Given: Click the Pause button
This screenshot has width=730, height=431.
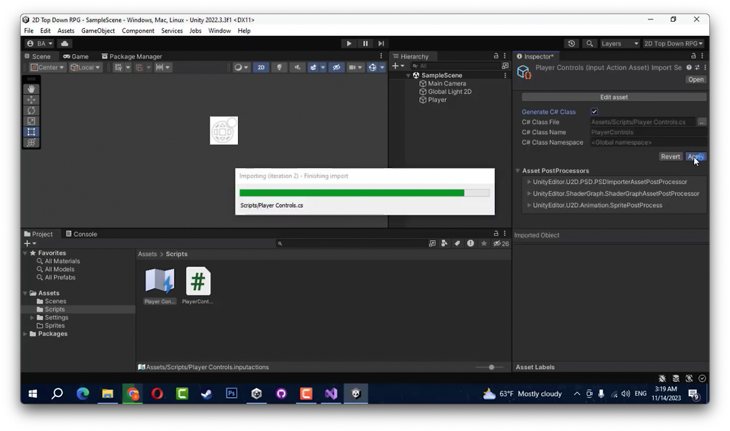Looking at the screenshot, I should 366,43.
